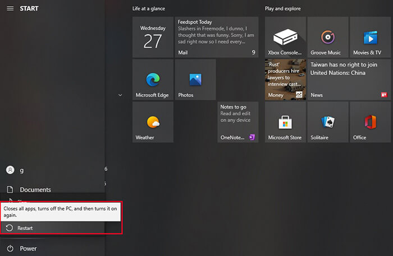The image size is (393, 256).
Task: Launch the Office tile
Action: 370,122
